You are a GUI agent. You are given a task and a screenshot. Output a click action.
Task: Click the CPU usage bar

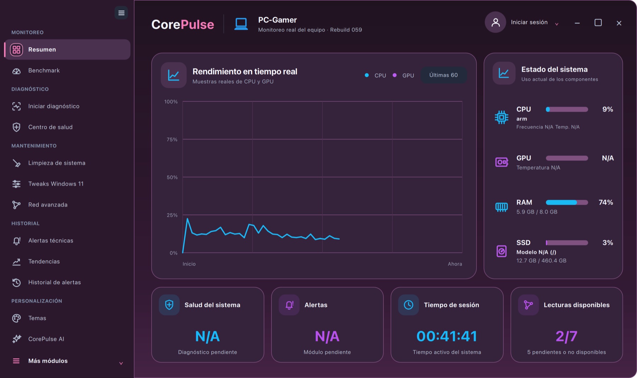point(567,109)
